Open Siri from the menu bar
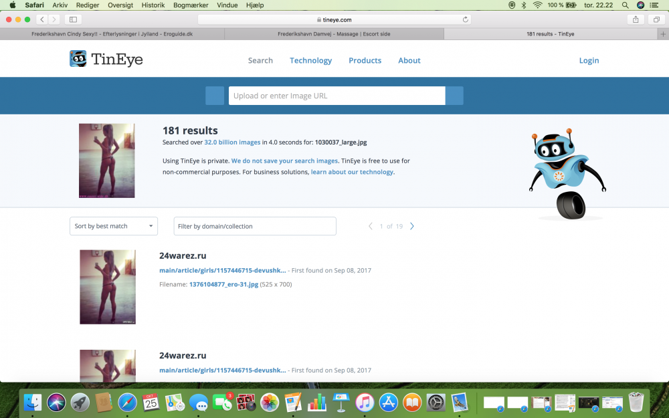669x418 pixels. pyautogui.click(x=640, y=5)
